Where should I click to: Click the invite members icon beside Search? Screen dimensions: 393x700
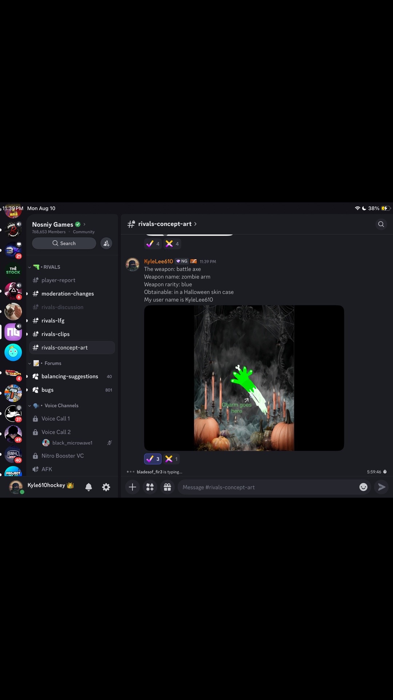pyautogui.click(x=106, y=243)
